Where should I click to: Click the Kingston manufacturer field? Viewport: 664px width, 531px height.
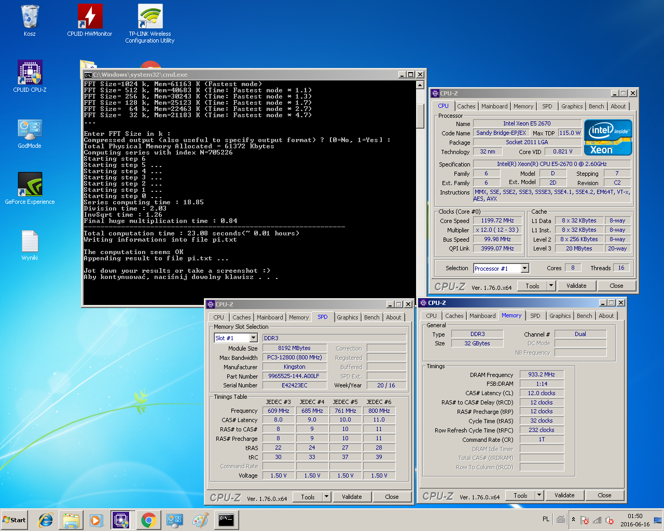[x=294, y=367]
